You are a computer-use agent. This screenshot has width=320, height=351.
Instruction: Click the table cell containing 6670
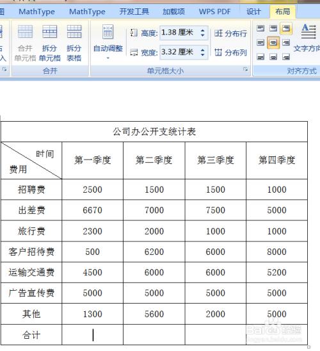tap(92, 210)
